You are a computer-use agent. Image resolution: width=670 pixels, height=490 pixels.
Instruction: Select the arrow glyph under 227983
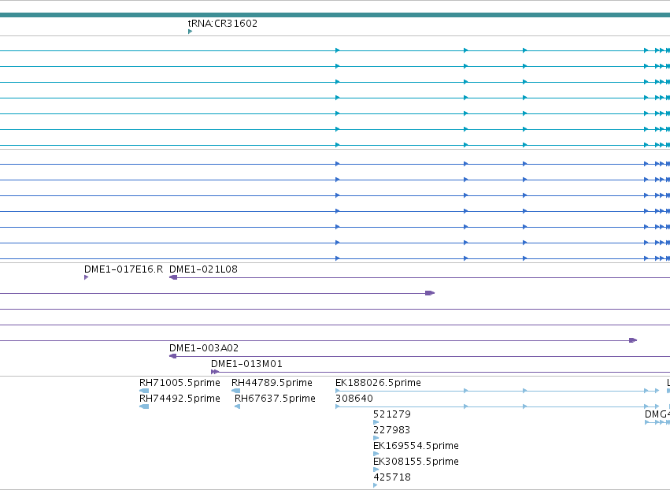pyautogui.click(x=376, y=438)
